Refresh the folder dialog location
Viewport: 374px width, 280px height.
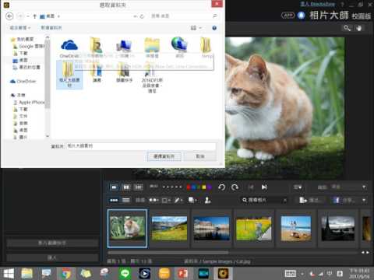click(142, 16)
